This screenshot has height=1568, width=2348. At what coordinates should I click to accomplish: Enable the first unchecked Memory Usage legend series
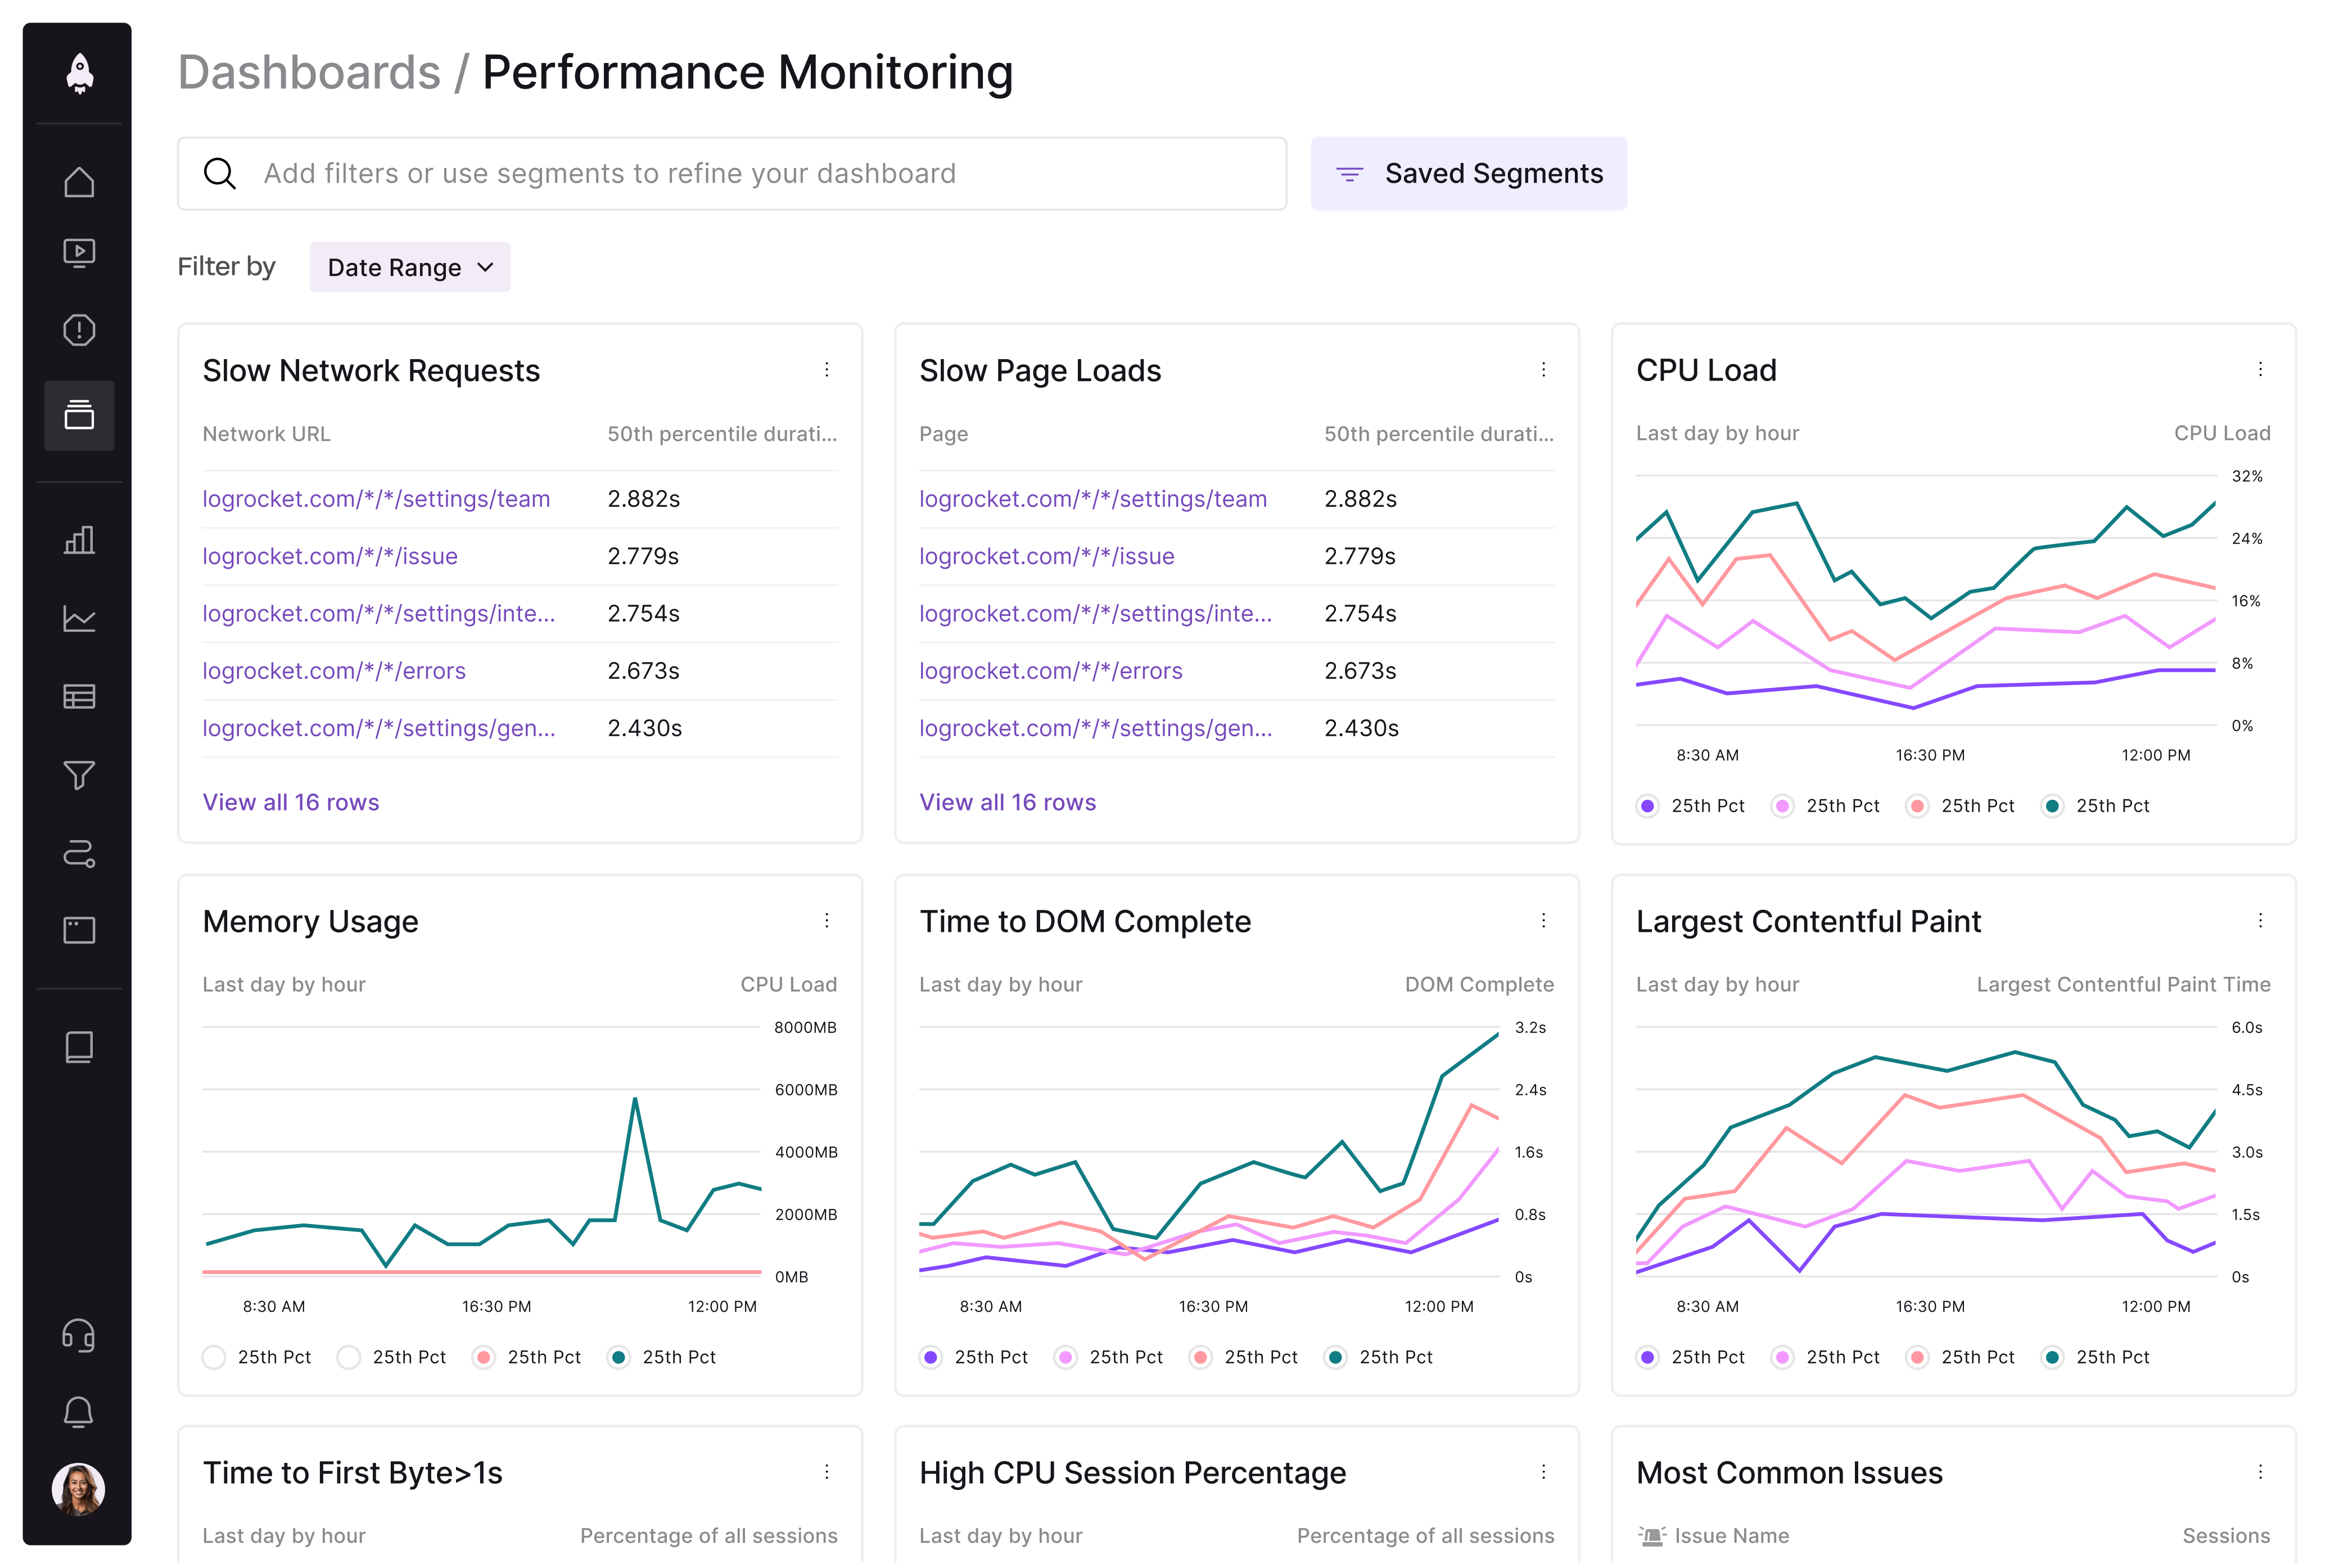coord(214,1357)
